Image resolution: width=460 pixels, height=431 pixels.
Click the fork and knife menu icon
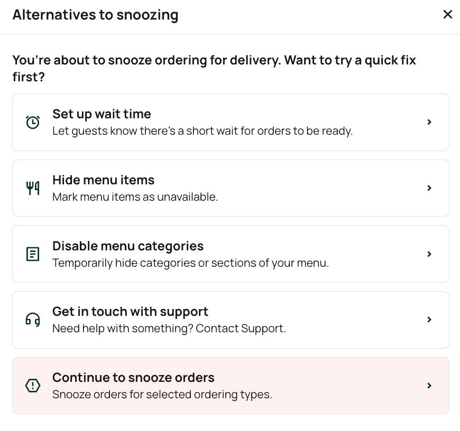coord(33,188)
